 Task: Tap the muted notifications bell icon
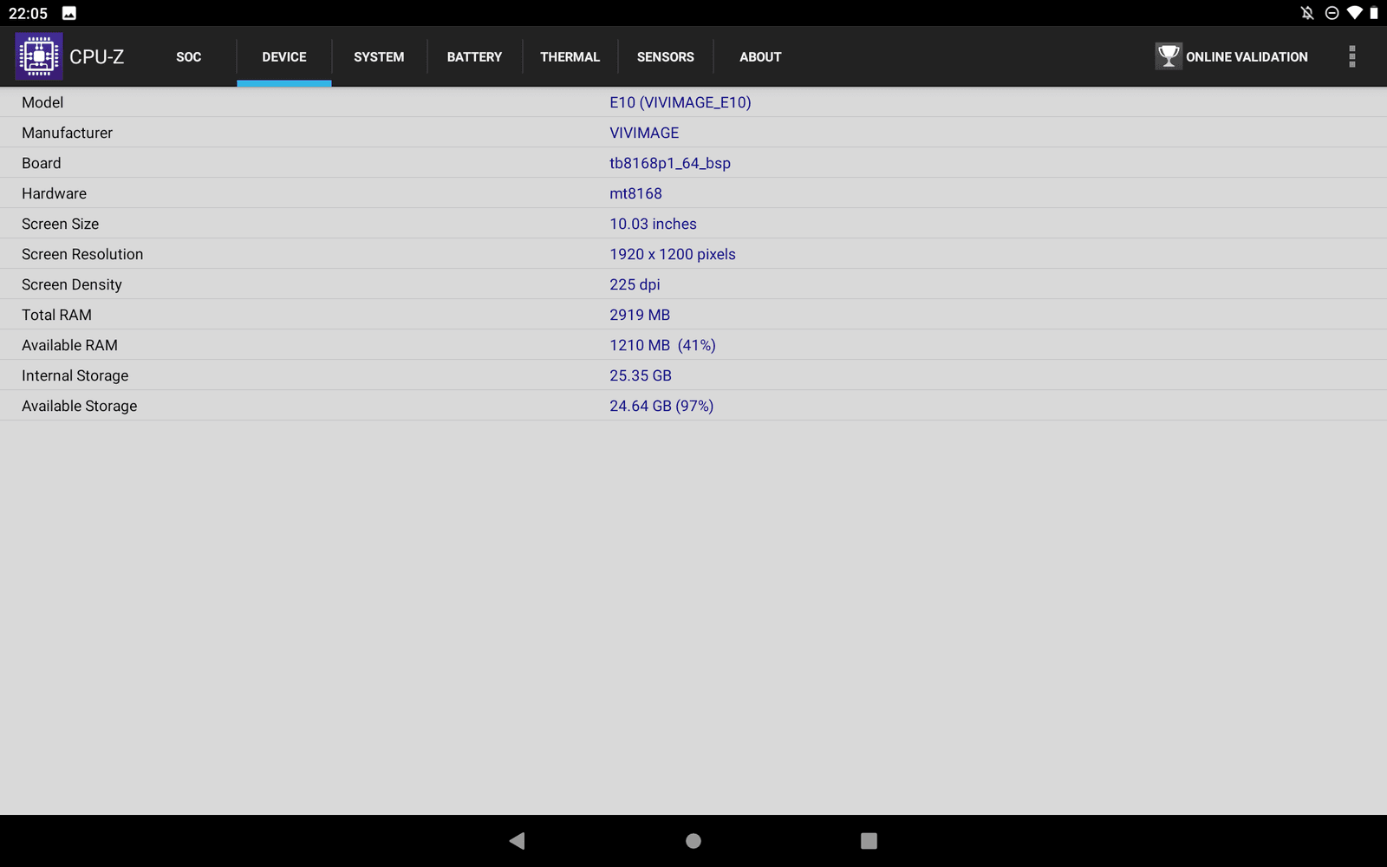[x=1307, y=13]
